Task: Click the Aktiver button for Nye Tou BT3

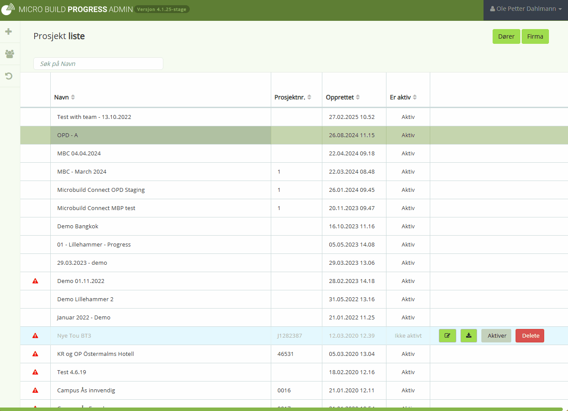Action: click(x=497, y=335)
